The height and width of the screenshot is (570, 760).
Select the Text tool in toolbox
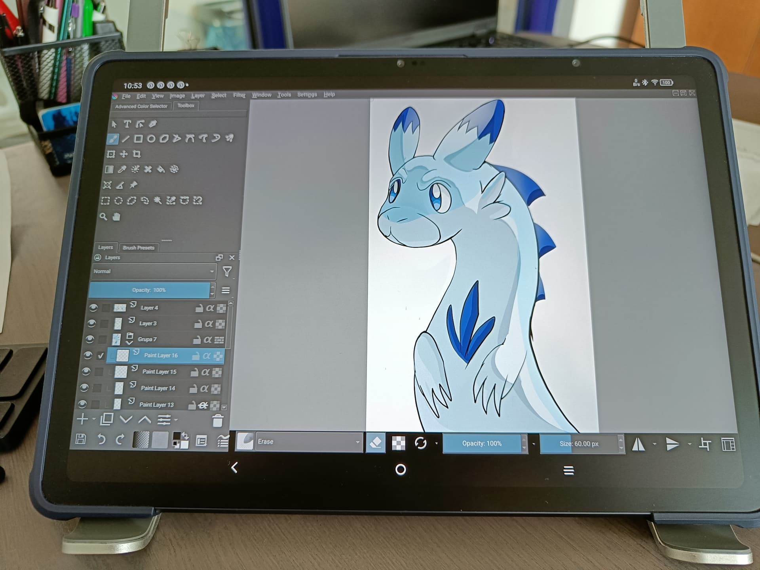(x=127, y=124)
